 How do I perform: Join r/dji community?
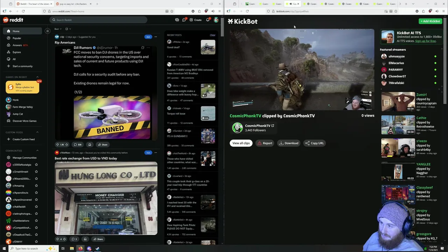[148, 37]
